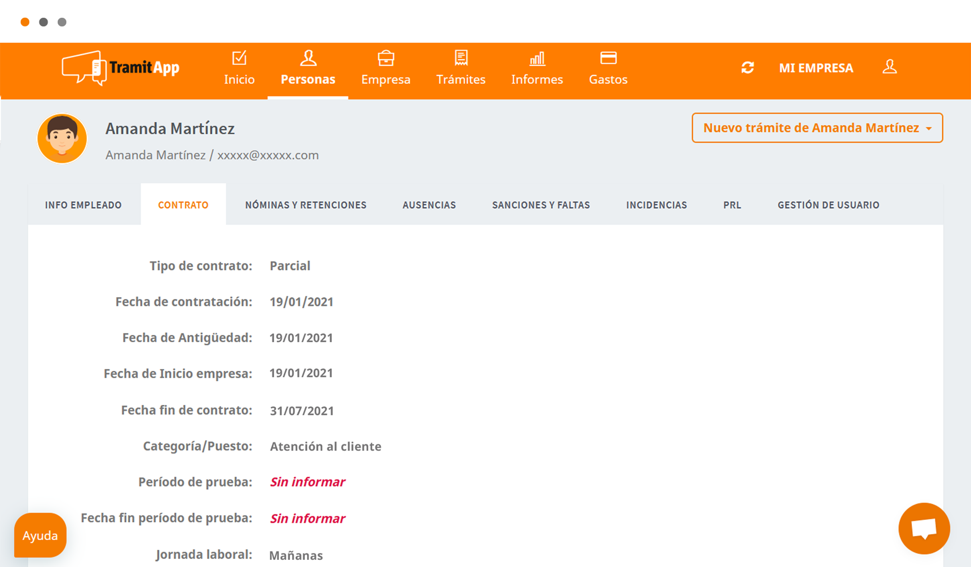Go to Inicio menu label

tap(239, 79)
